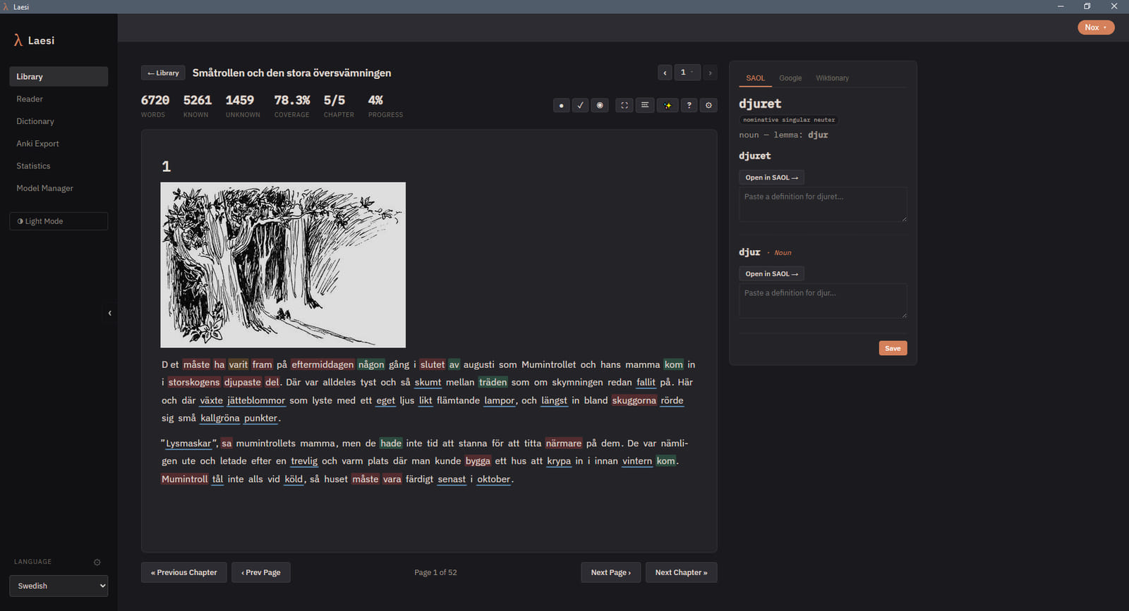The image size is (1129, 611).
Task: Open language settings gear beside LANGUAGE label
Action: click(97, 562)
